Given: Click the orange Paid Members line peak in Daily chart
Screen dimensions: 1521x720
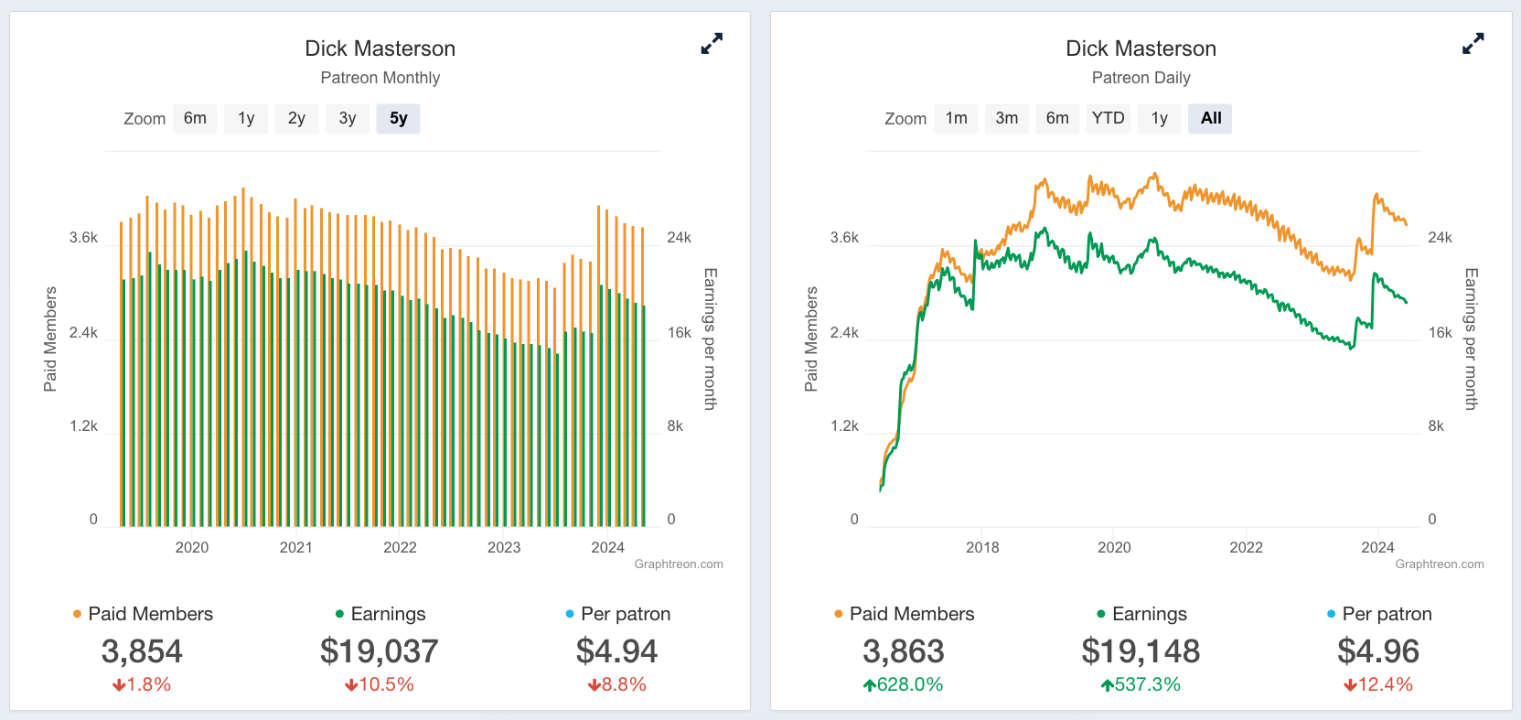Looking at the screenshot, I should pos(1155,174).
